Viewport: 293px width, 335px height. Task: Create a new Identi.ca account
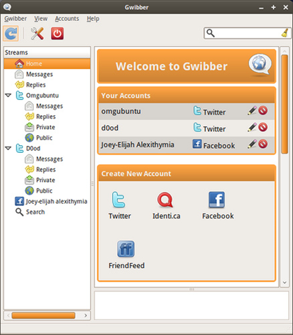click(x=166, y=205)
